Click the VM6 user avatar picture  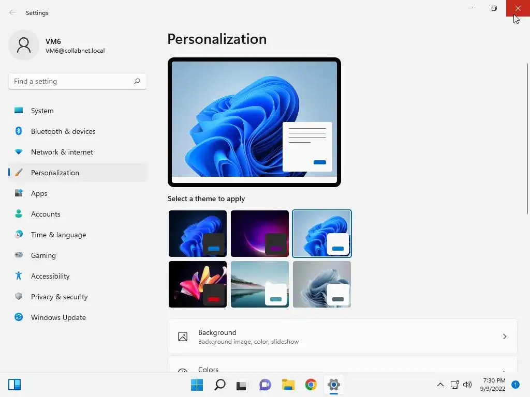pos(24,45)
